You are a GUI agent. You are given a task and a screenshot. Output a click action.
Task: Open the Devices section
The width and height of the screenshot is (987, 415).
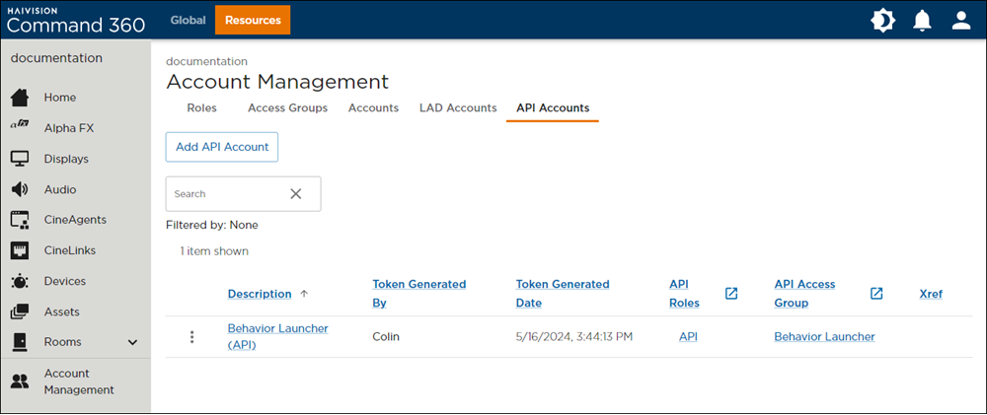tap(65, 281)
